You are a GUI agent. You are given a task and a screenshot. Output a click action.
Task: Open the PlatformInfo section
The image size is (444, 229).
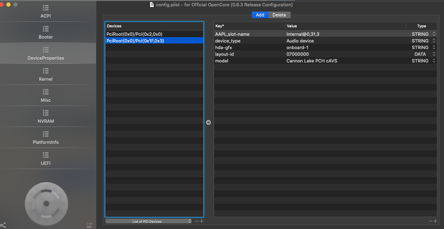(x=46, y=138)
